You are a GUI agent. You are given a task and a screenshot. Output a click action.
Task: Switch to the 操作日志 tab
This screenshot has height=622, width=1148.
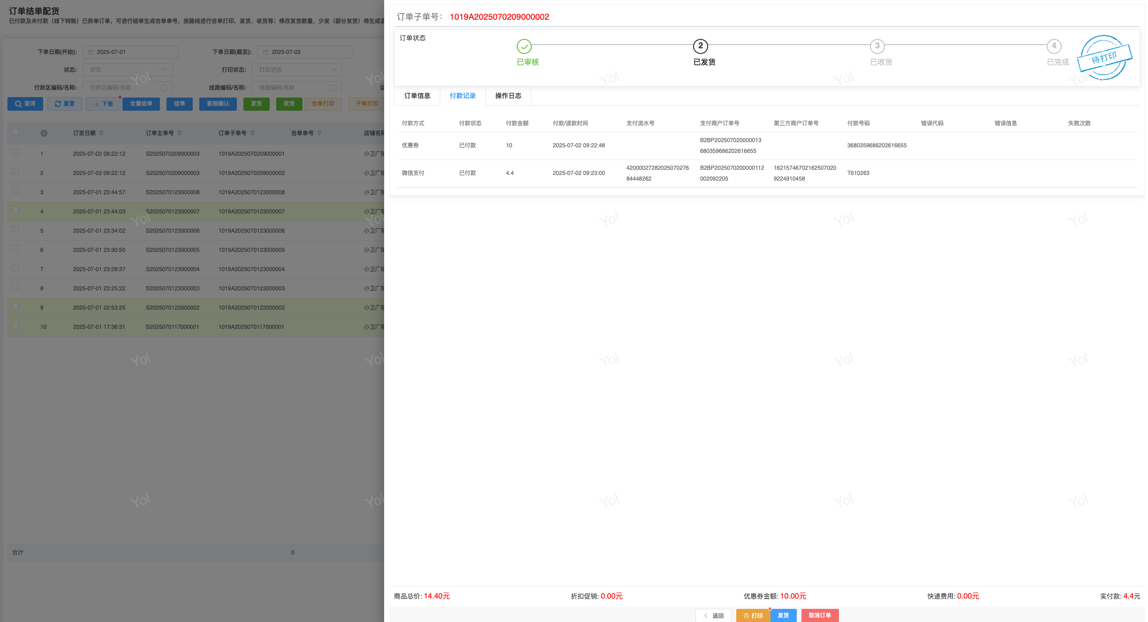508,96
